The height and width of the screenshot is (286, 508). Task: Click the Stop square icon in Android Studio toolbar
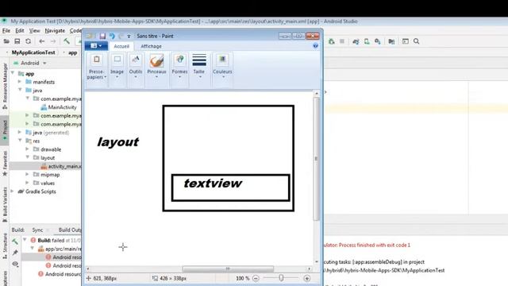point(342,41)
